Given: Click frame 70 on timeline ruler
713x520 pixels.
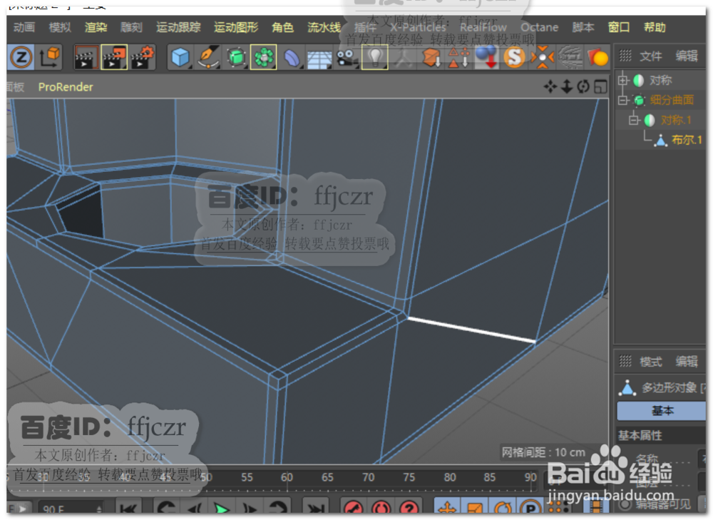Looking at the screenshot, I should coord(369,477).
